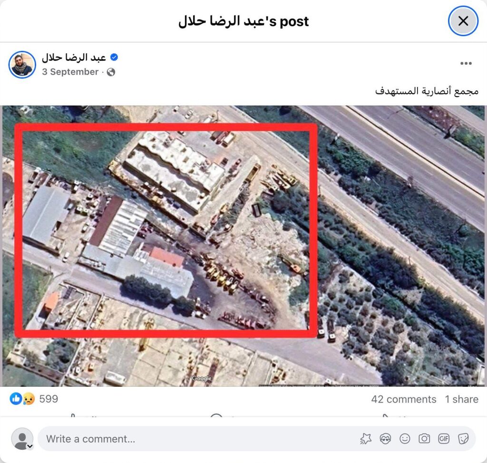Close the post dialog with X
This screenshot has height=463, width=487.
(463, 21)
